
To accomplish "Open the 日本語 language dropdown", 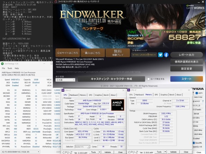I will 65,80.
